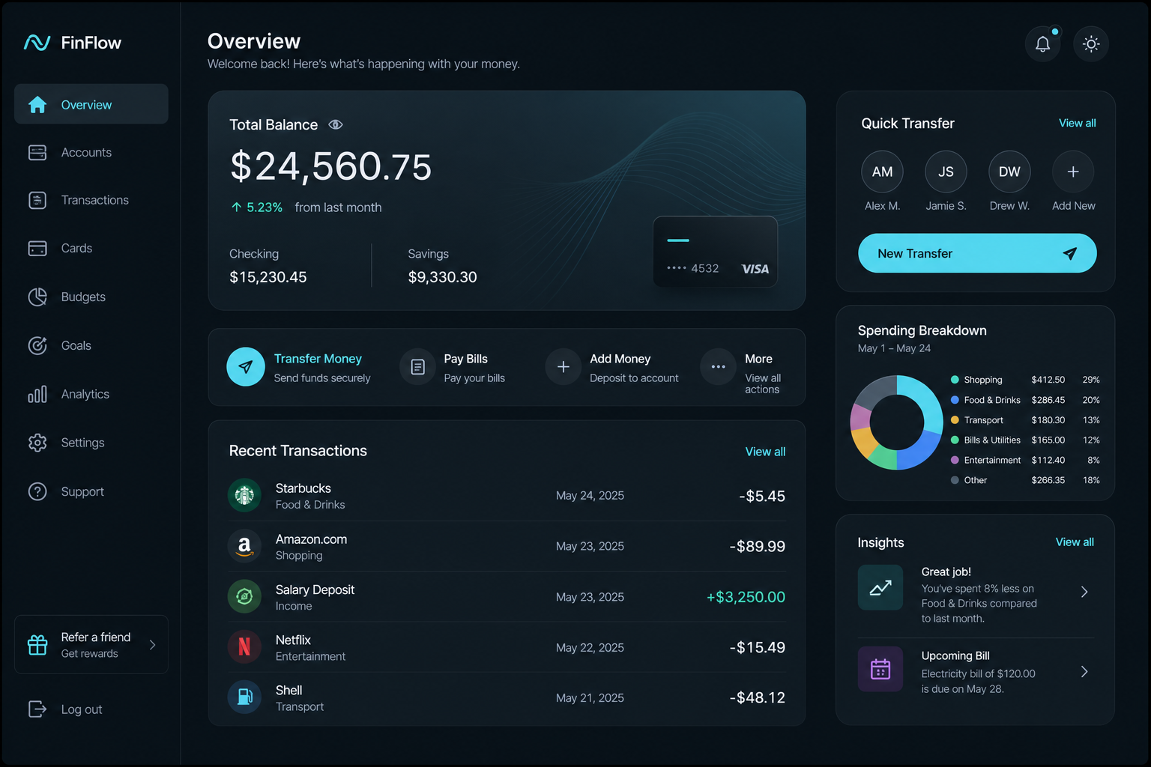Open Support menu item
Viewport: 1151px width, 767px height.
[x=91, y=491]
